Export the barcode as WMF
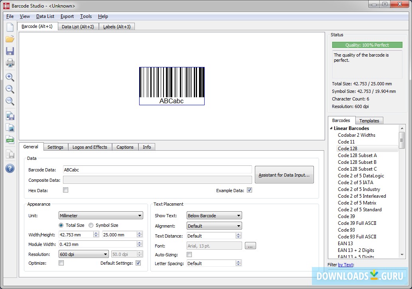Image resolution: width=412 pixels, height=289 pixels. pyautogui.click(x=10, y=140)
